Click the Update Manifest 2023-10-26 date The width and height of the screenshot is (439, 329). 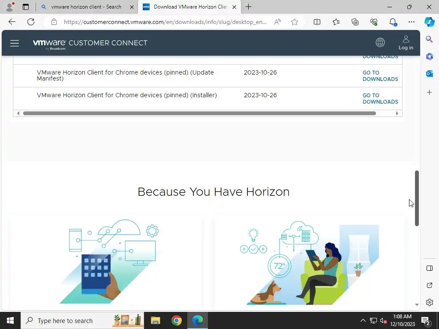(260, 72)
